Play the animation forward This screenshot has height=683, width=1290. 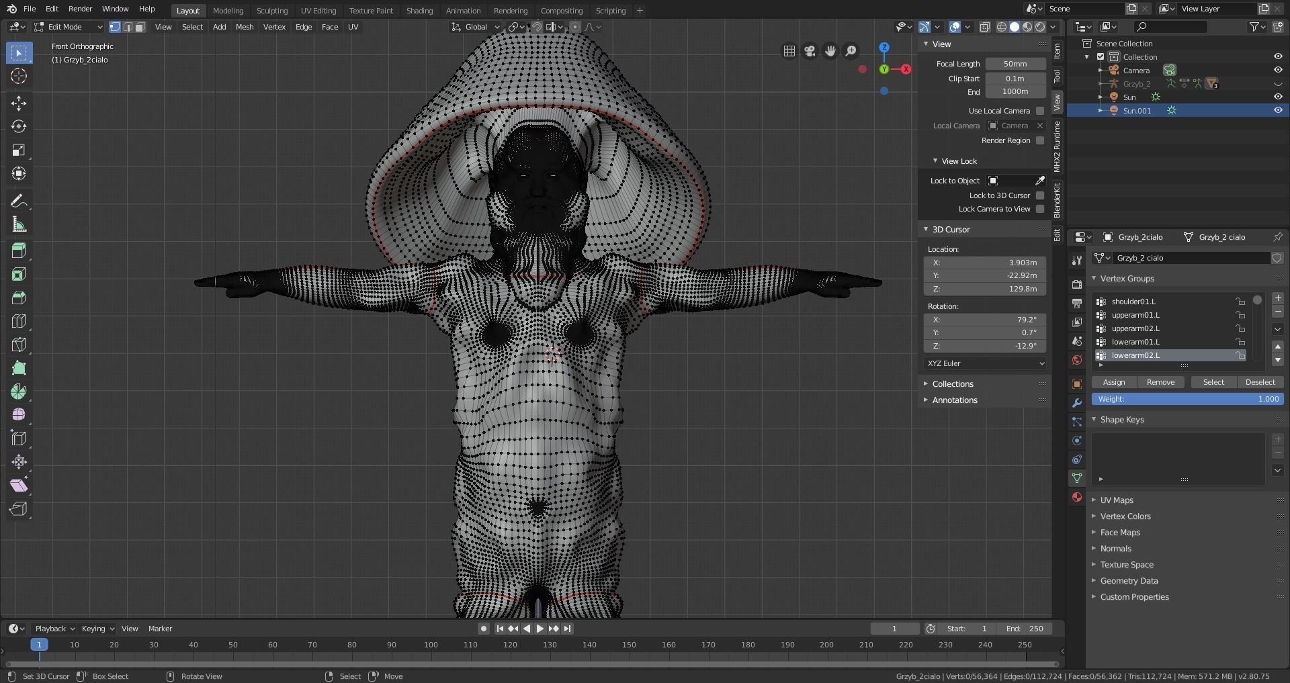pyautogui.click(x=540, y=629)
